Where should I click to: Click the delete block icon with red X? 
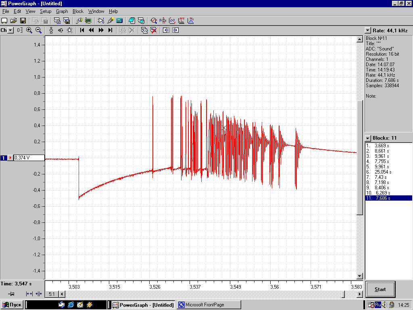click(x=154, y=30)
